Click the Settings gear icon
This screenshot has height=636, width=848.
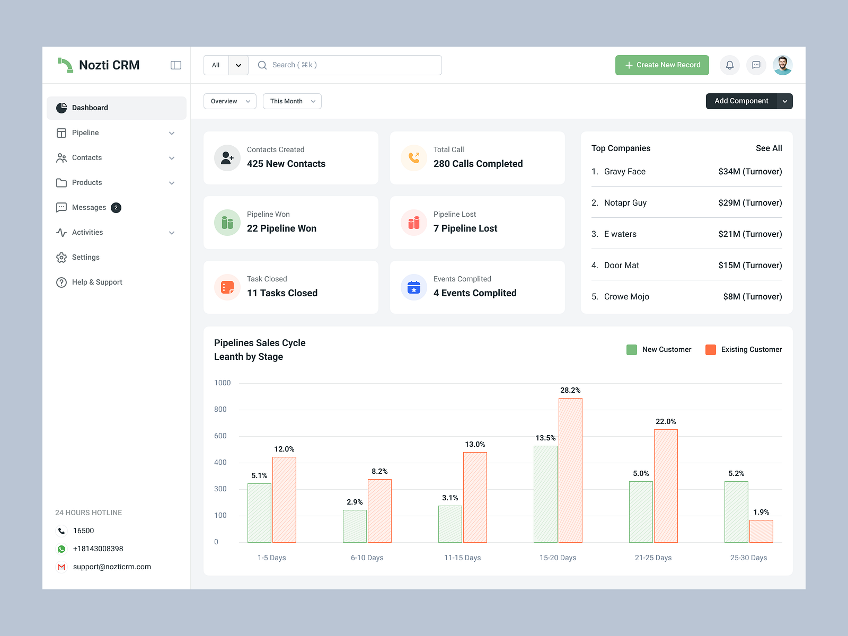(x=61, y=258)
